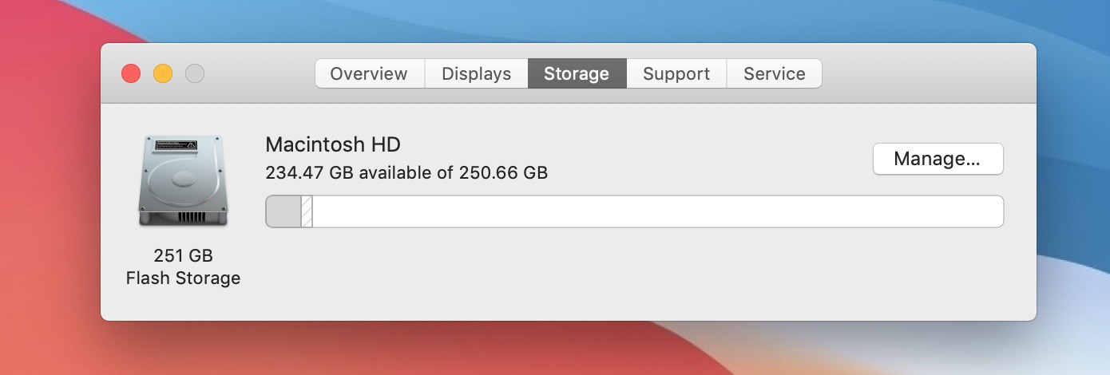The width and height of the screenshot is (1110, 375).
Task: Click the hatched segment of storage bar
Action: pyautogui.click(x=307, y=211)
